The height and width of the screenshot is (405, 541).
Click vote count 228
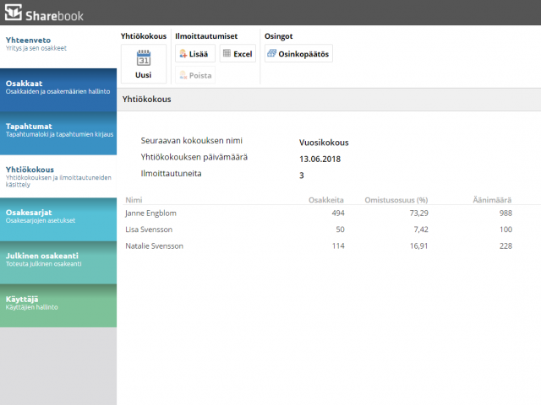point(505,246)
